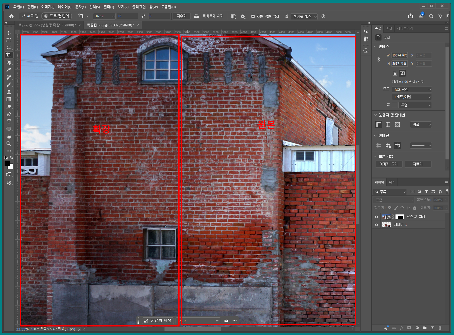The image size is (454, 335).
Task: Click the 자르기 quick action button
Action: pos(418,164)
